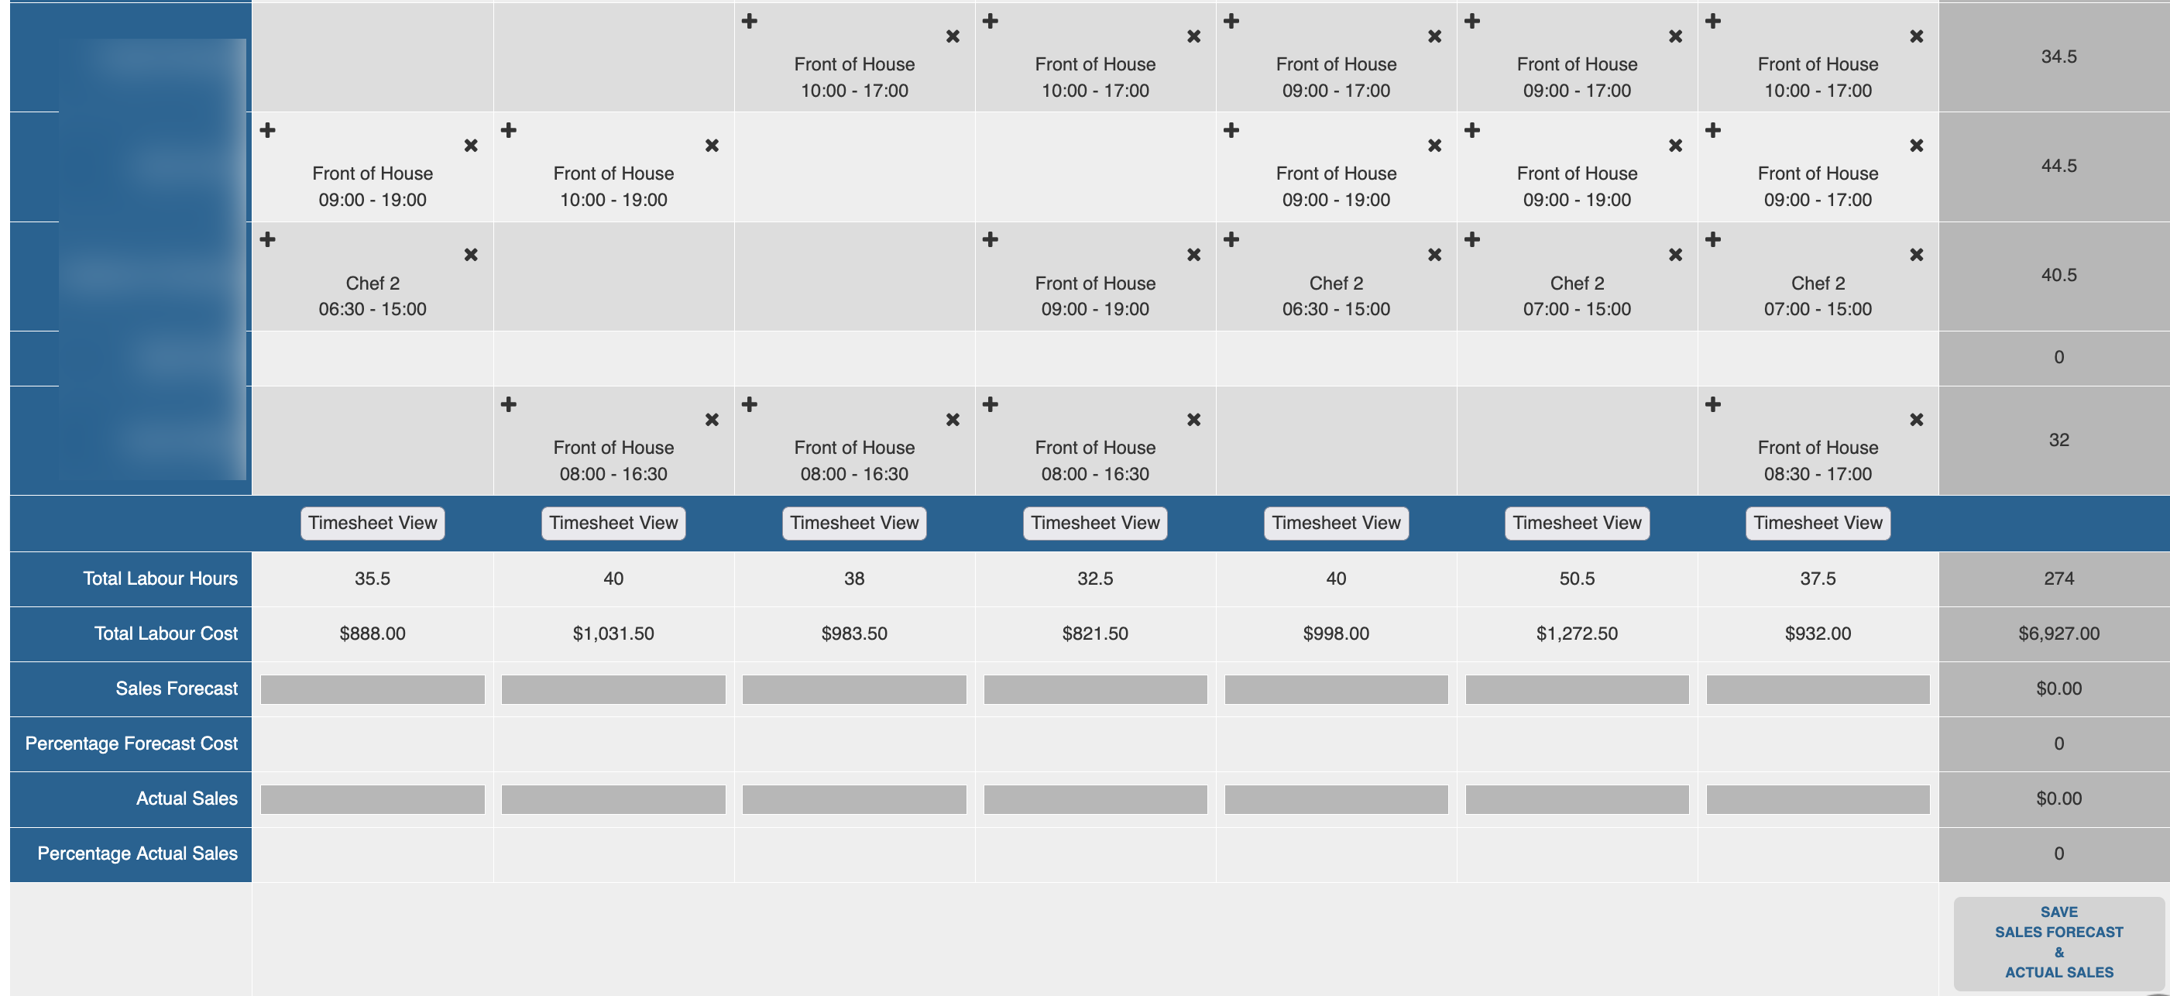Delete the Front of House 08:30-17:00 shift

click(x=1917, y=419)
